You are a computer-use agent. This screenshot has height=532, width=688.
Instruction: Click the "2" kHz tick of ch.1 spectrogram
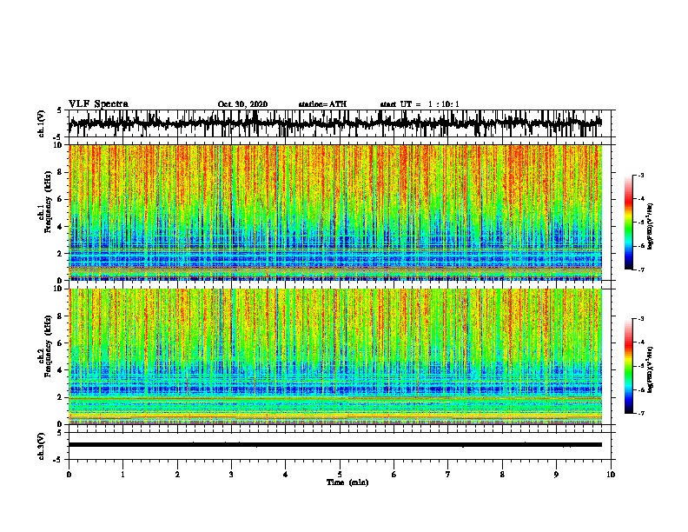tap(61, 254)
